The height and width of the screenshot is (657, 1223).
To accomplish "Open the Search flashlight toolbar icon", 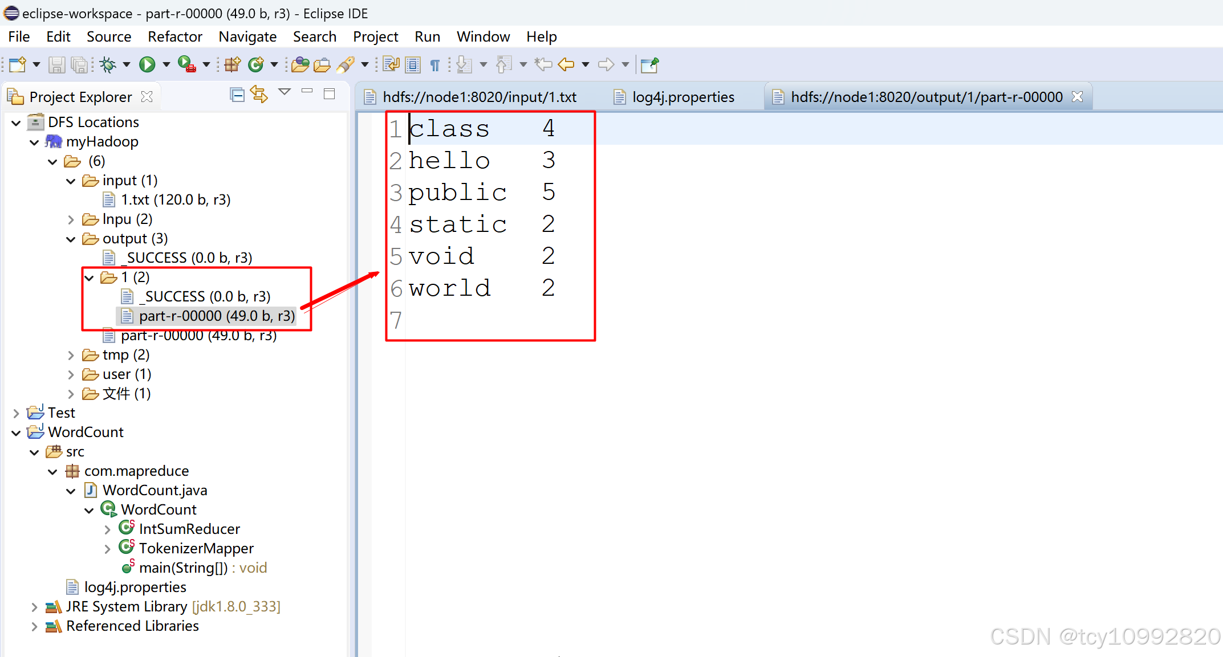I will [x=346, y=64].
